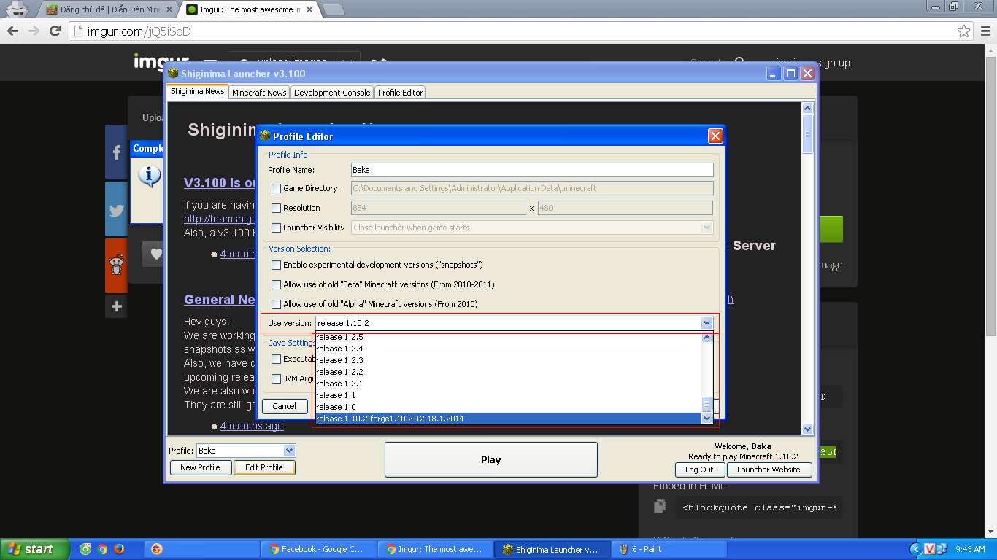This screenshot has height=560, width=997.
Task: Click the sign up link on Imgur
Action: [834, 63]
